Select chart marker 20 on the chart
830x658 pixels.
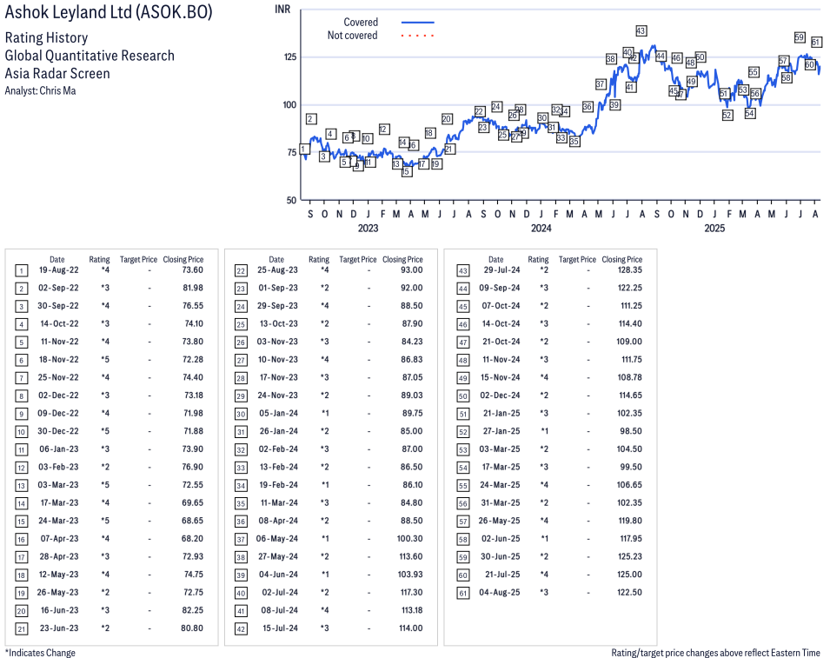[x=447, y=118]
